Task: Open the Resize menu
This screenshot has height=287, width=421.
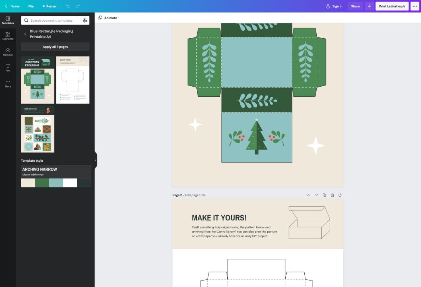Action: point(49,6)
